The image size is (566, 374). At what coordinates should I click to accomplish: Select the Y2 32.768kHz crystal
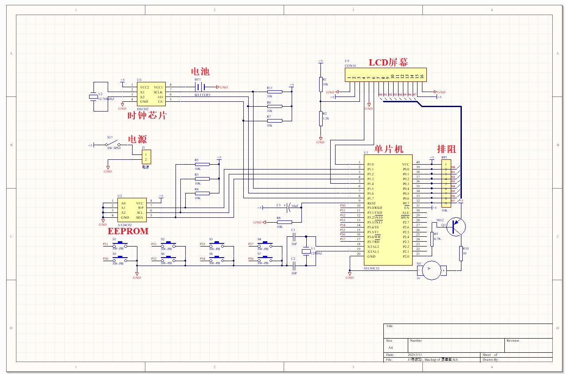point(94,97)
